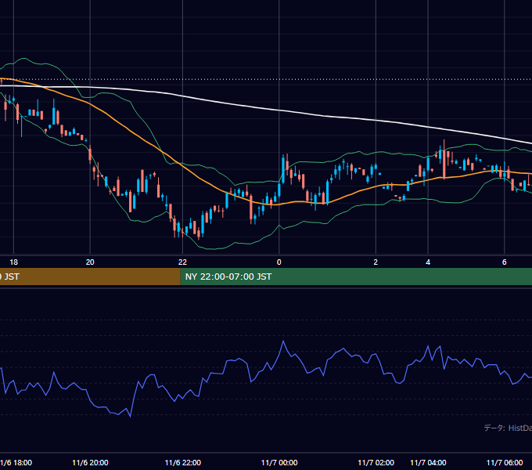Click the 4 hour label on the upper axis
Viewport: 532px width, 470px height.
tap(428, 262)
